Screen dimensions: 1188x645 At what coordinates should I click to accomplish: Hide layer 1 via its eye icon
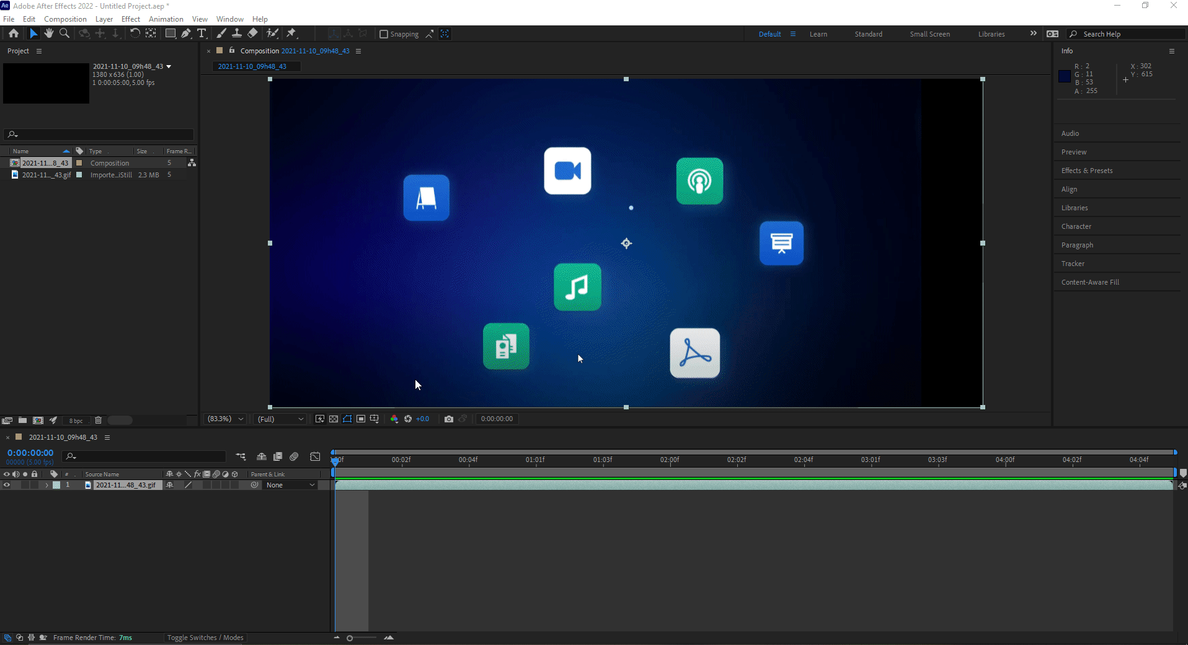coord(7,485)
